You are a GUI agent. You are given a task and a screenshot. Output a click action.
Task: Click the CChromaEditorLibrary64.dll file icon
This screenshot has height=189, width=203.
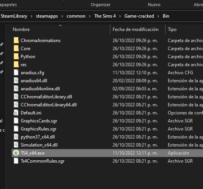[x=16, y=104]
